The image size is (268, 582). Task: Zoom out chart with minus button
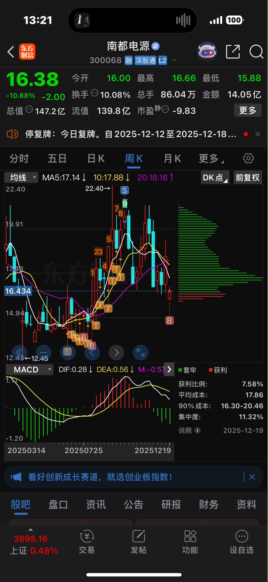(x=44, y=352)
